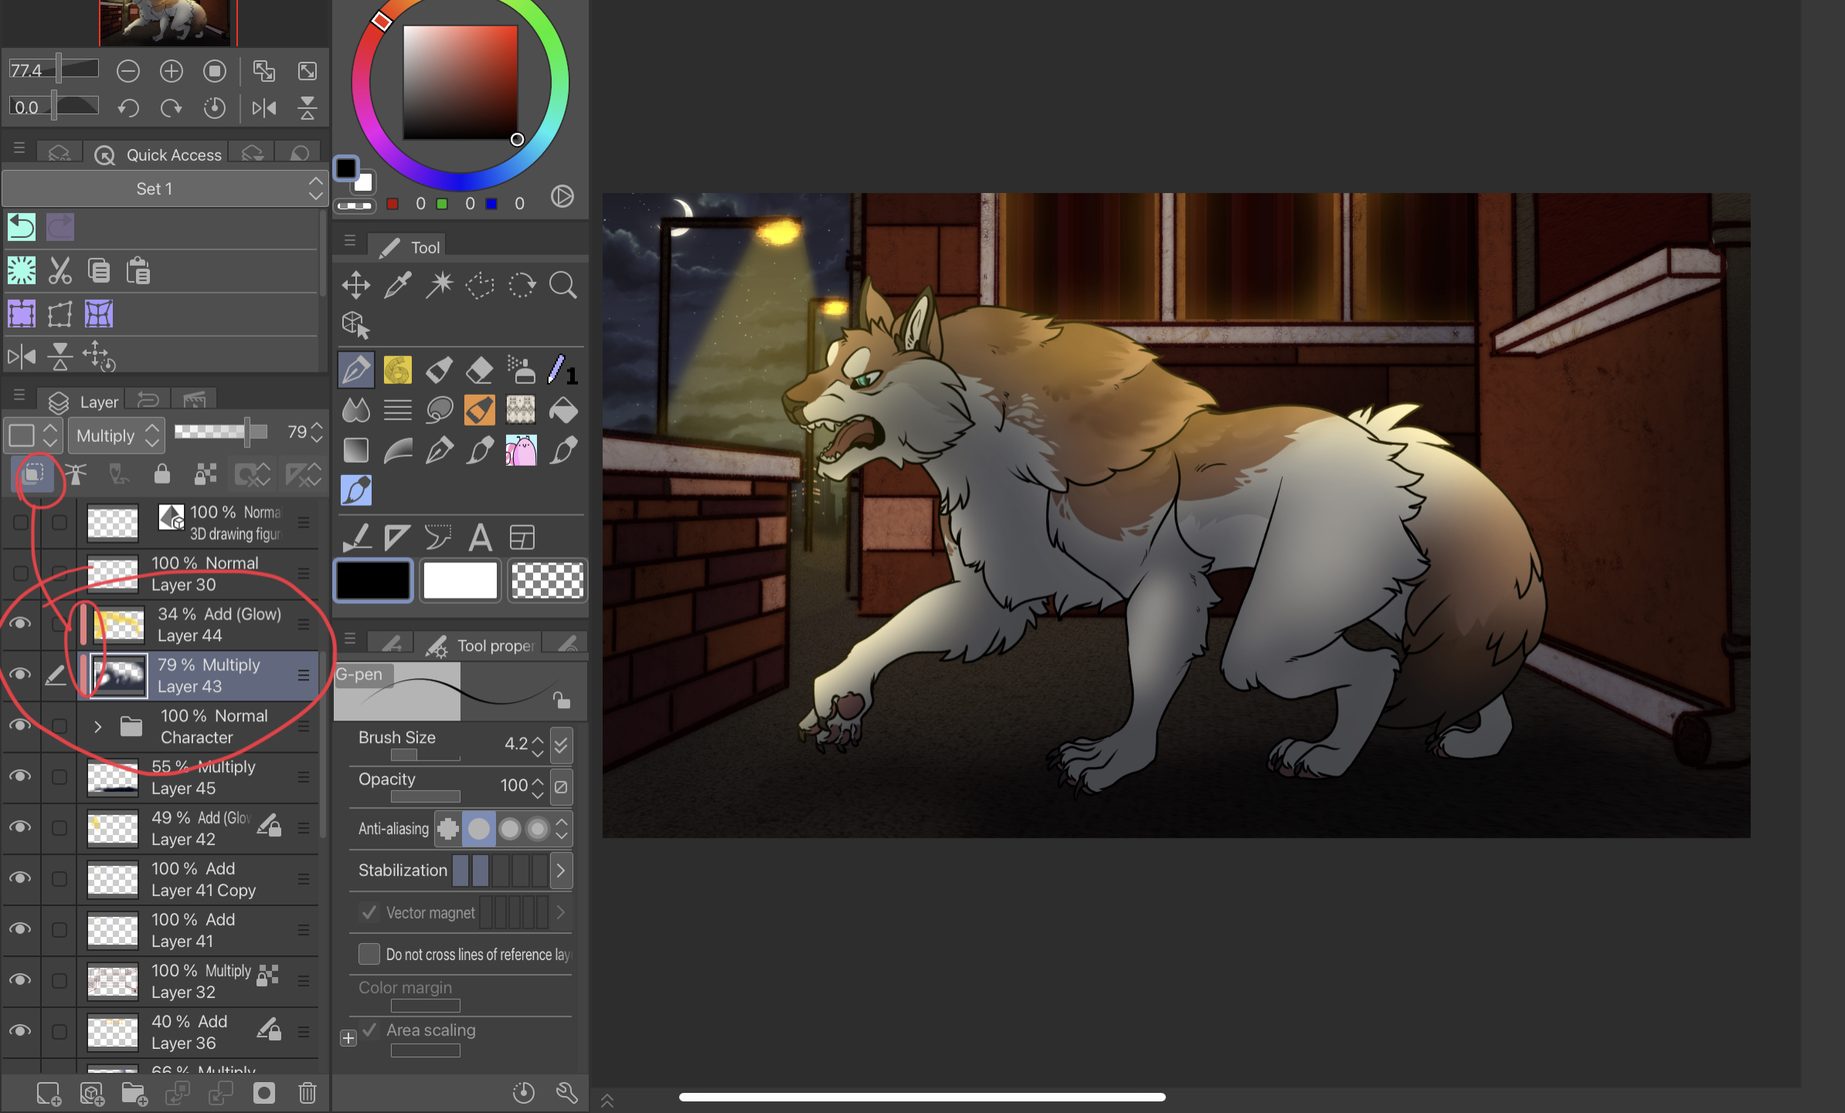Check 'Do not cross lines of reference layer'
1845x1113 pixels.
(369, 954)
